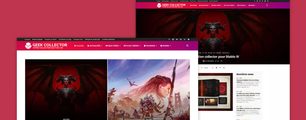306x120 pixels.
Task: Expand Figurines menu in back window
Action: pos(242,6)
